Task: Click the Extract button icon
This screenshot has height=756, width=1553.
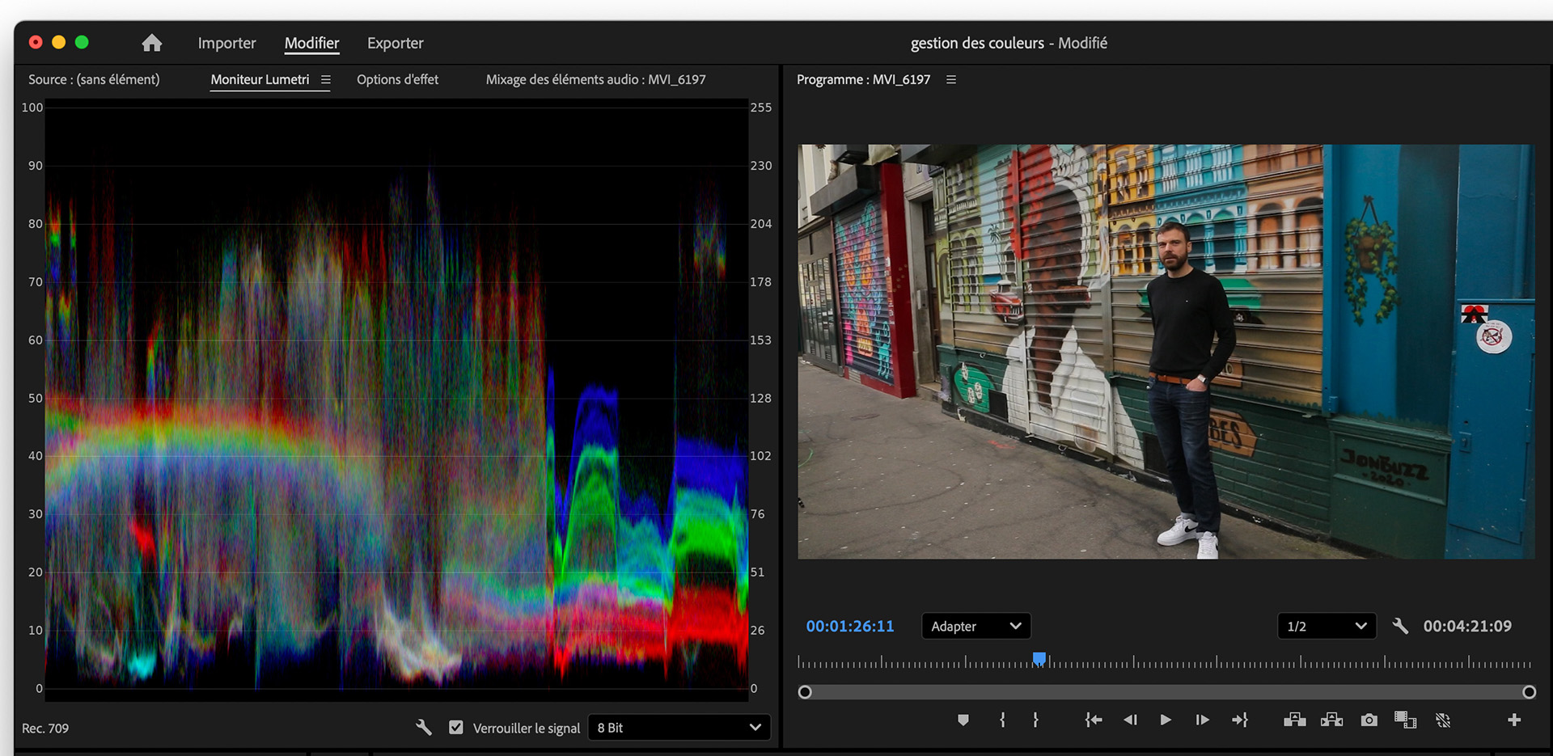Action: pos(1331,720)
